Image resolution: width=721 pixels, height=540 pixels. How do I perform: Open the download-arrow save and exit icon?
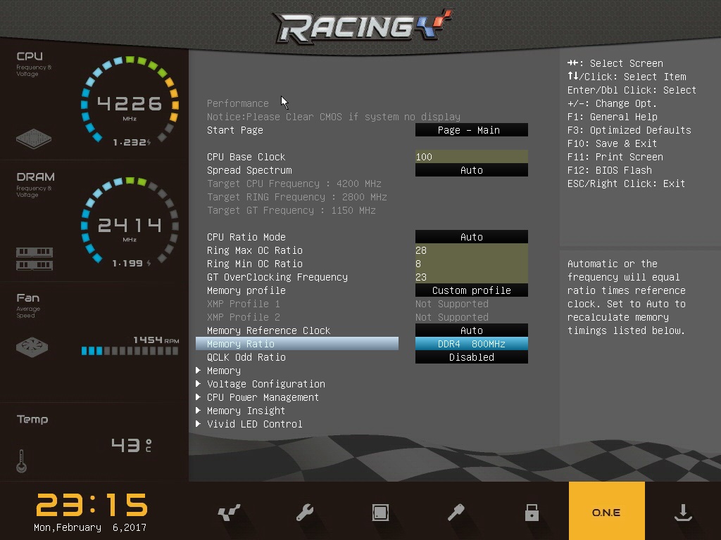682,512
